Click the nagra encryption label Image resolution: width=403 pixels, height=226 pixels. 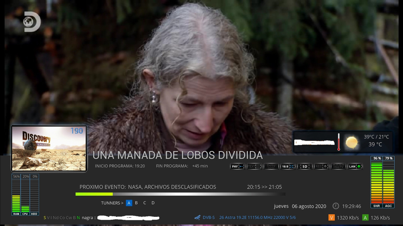pos(88,218)
